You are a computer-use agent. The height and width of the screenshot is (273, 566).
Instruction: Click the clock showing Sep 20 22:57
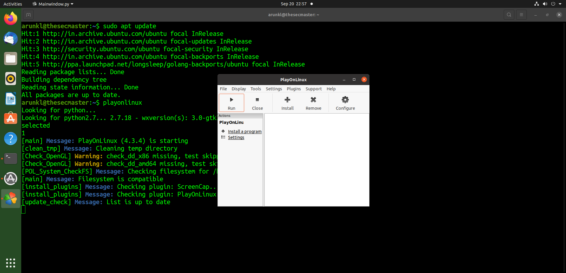(x=294, y=4)
